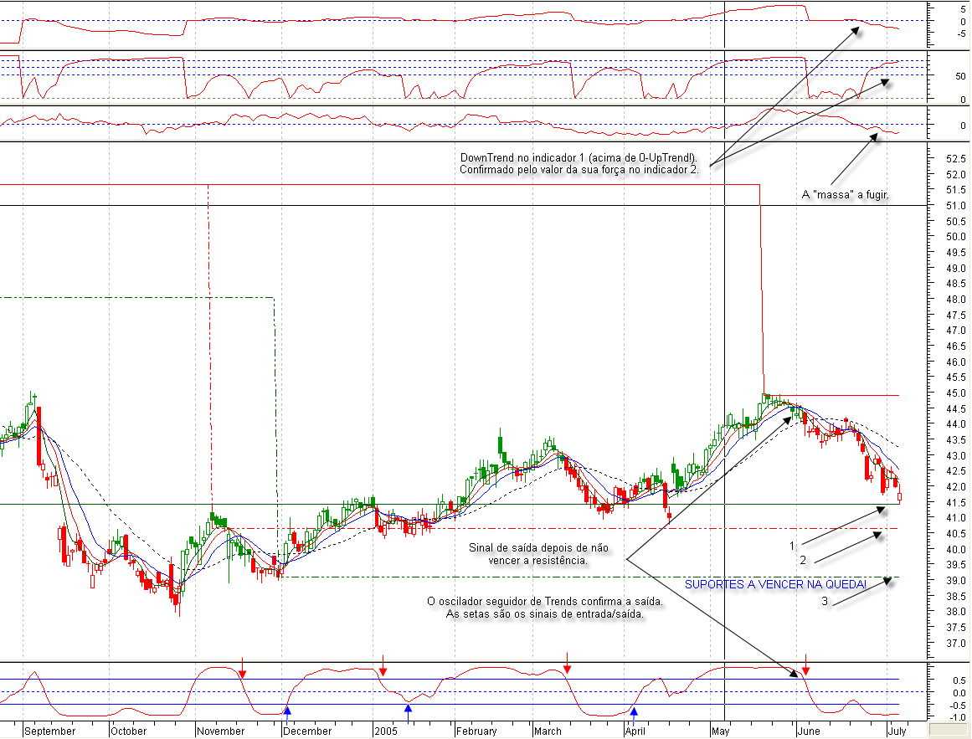The width and height of the screenshot is (972, 739).
Task: Click the -1.0 value on oscillator axis
Action: [x=959, y=717]
